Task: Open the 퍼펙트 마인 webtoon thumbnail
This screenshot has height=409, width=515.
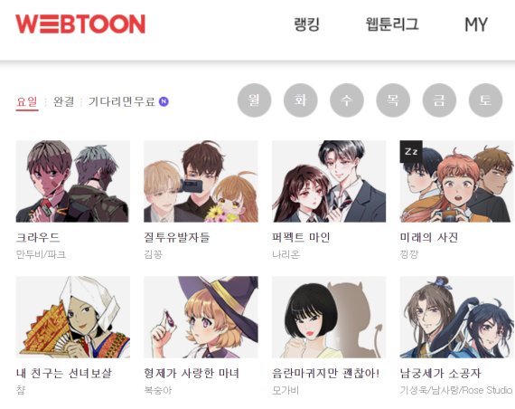Action: (329, 181)
